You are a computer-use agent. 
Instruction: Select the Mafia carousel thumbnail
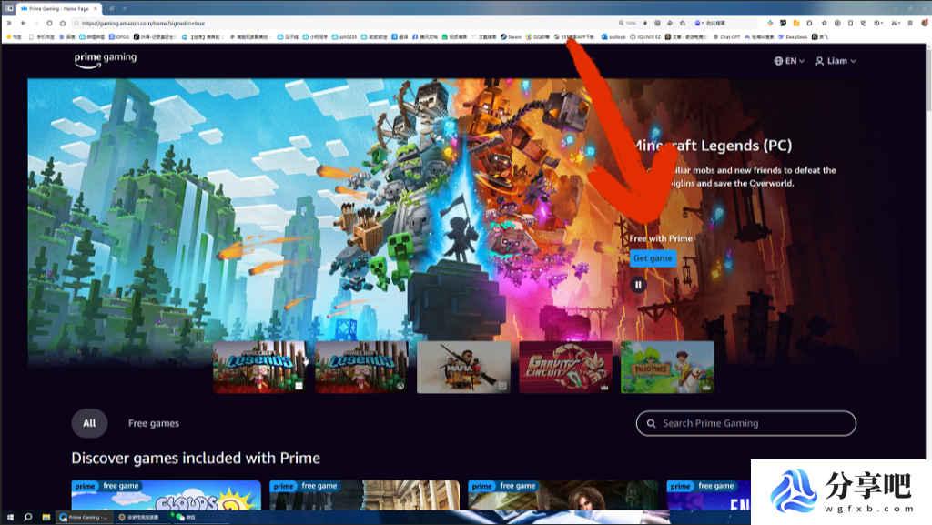[x=463, y=367]
